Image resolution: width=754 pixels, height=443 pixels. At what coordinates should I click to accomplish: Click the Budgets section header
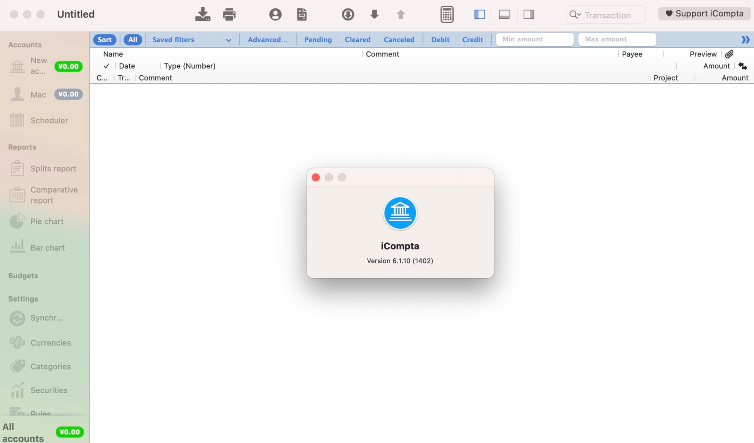click(23, 275)
